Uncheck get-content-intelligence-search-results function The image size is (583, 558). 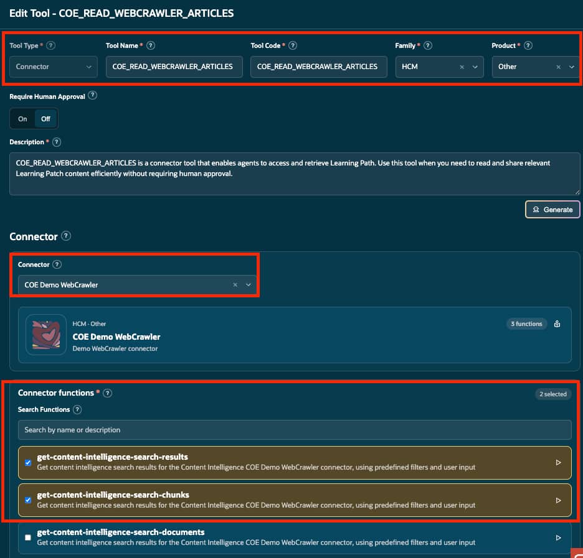[28, 463]
